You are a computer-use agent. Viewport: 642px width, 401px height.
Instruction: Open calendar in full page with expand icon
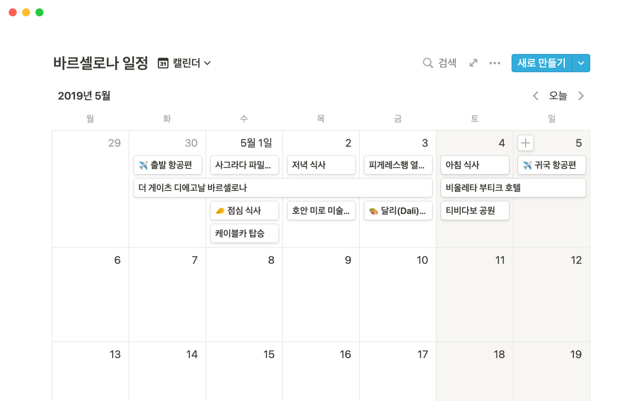pyautogui.click(x=473, y=63)
